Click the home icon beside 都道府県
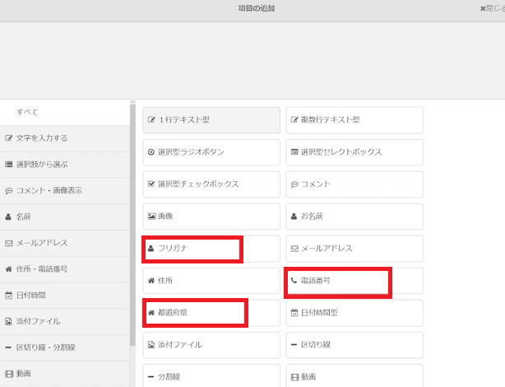This screenshot has width=505, height=387. point(151,312)
